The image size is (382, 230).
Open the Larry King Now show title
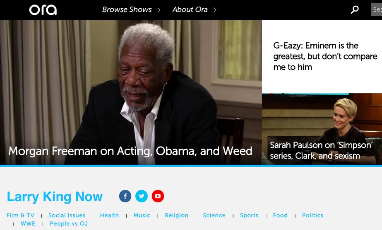(x=55, y=197)
